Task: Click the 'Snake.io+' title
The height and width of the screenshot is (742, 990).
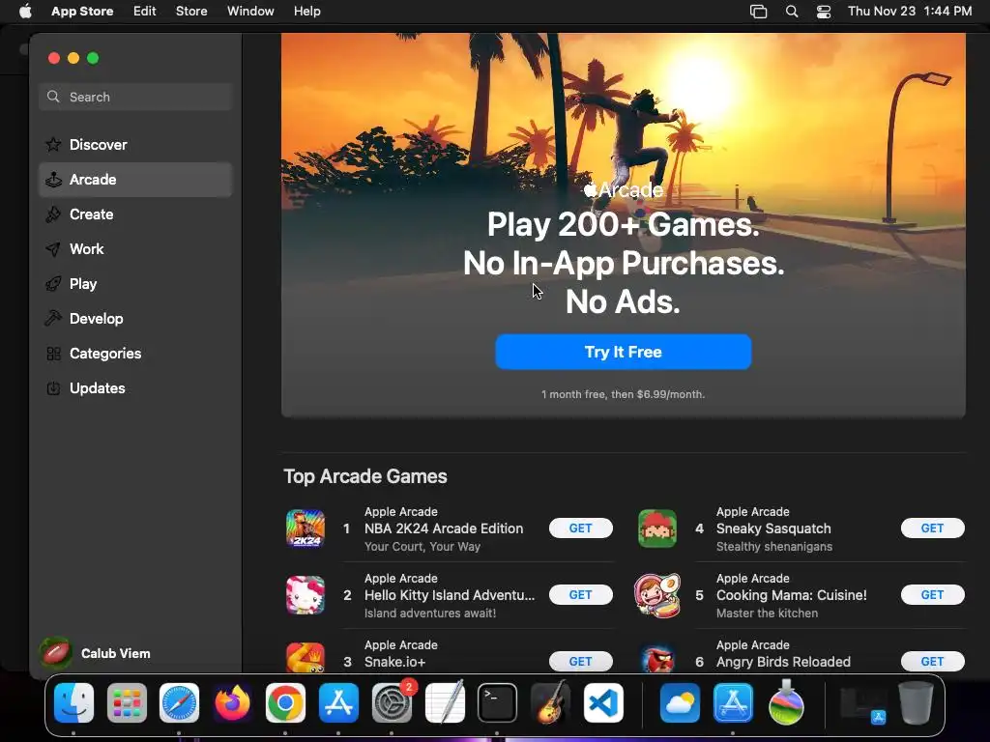Action: click(x=395, y=662)
